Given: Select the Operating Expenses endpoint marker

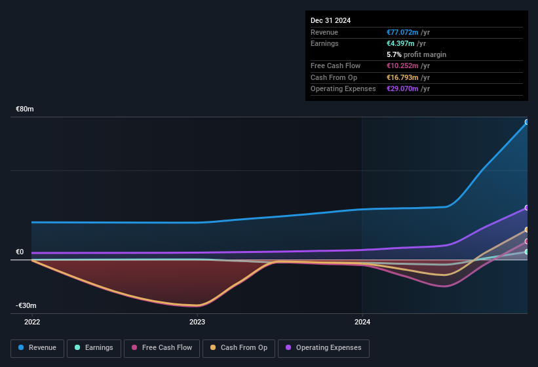Looking at the screenshot, I should (x=527, y=208).
